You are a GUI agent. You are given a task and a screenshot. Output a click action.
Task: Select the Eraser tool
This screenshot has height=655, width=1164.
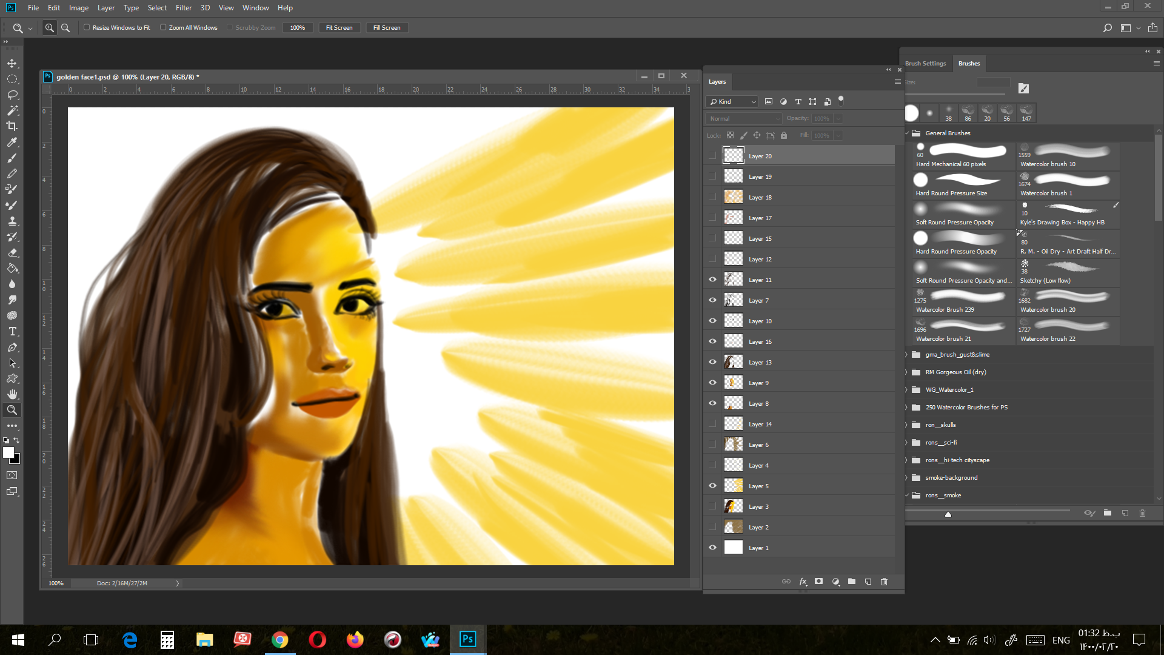12,252
